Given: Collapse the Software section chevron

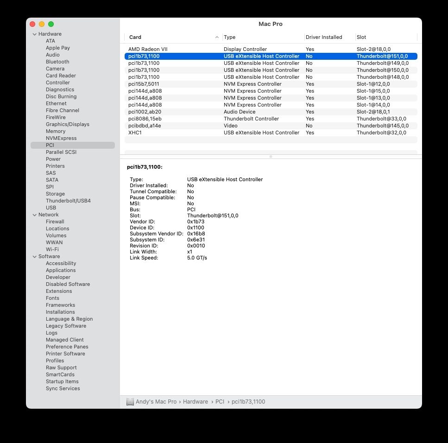Looking at the screenshot, I should pos(35,257).
